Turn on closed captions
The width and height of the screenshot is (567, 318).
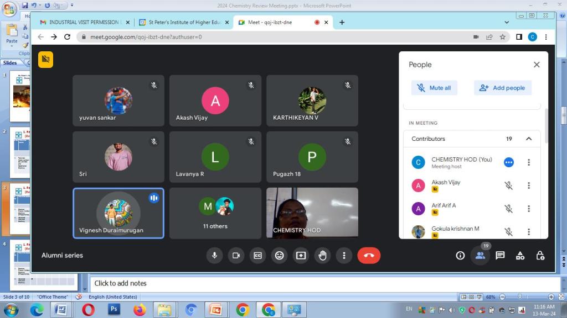(x=257, y=255)
